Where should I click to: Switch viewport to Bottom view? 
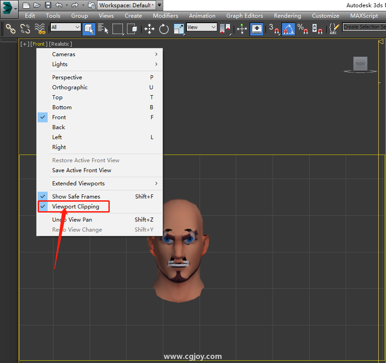point(99,107)
